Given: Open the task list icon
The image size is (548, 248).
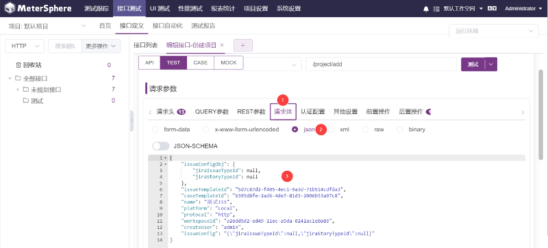Looking at the screenshot, I should click(x=436, y=9).
